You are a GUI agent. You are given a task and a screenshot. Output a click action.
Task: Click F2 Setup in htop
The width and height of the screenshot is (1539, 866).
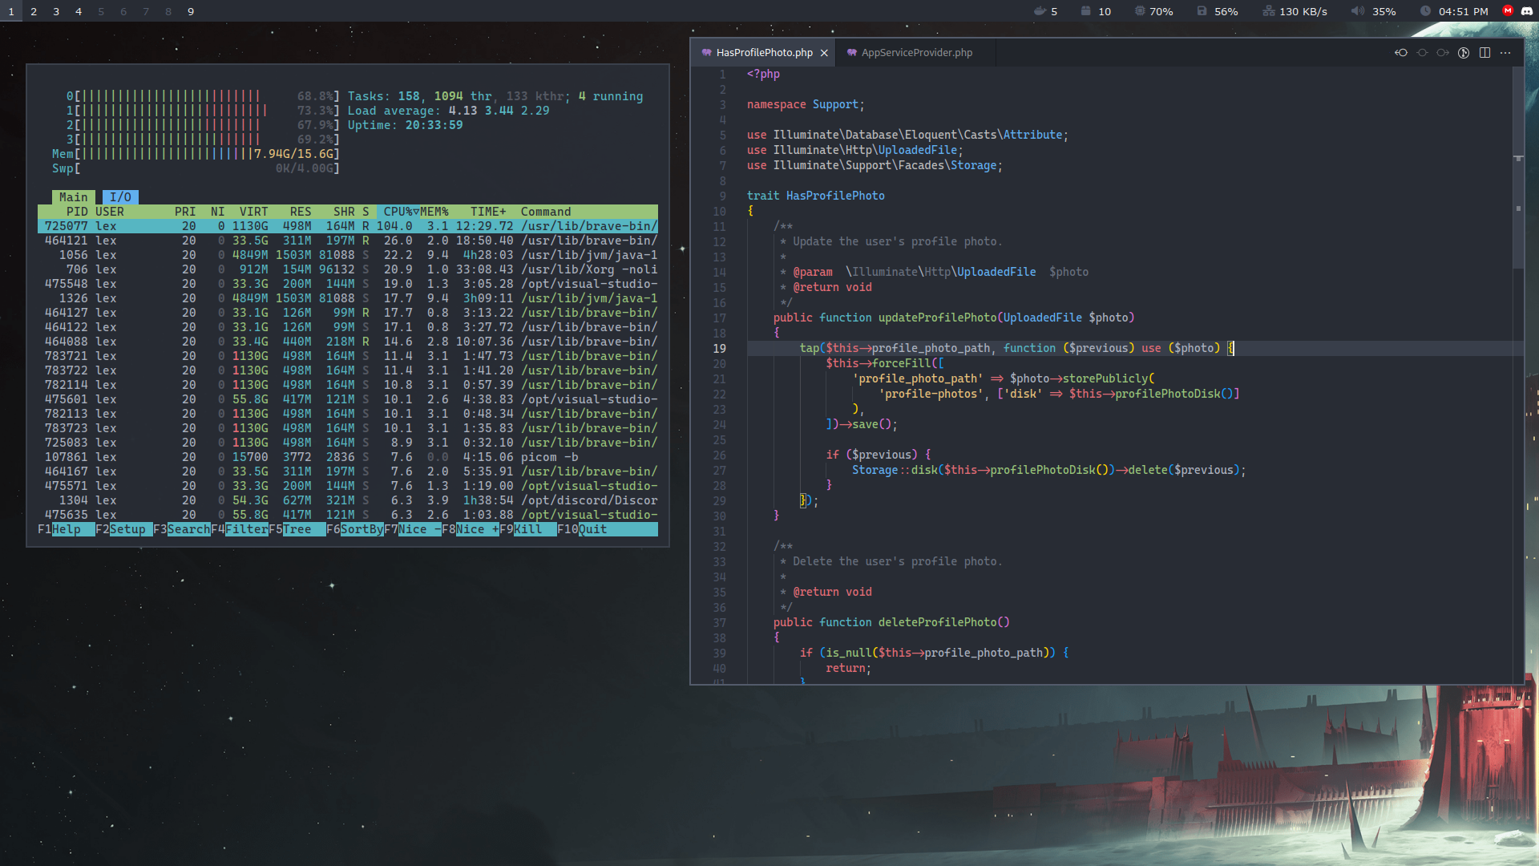click(127, 529)
